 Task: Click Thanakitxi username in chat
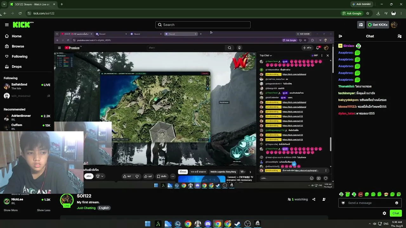(346, 86)
